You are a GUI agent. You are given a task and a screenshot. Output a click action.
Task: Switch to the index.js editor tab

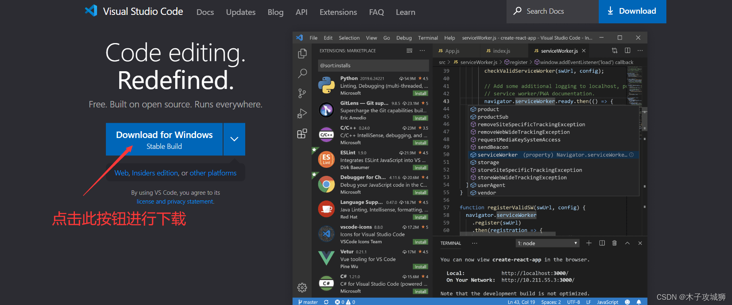pos(504,51)
